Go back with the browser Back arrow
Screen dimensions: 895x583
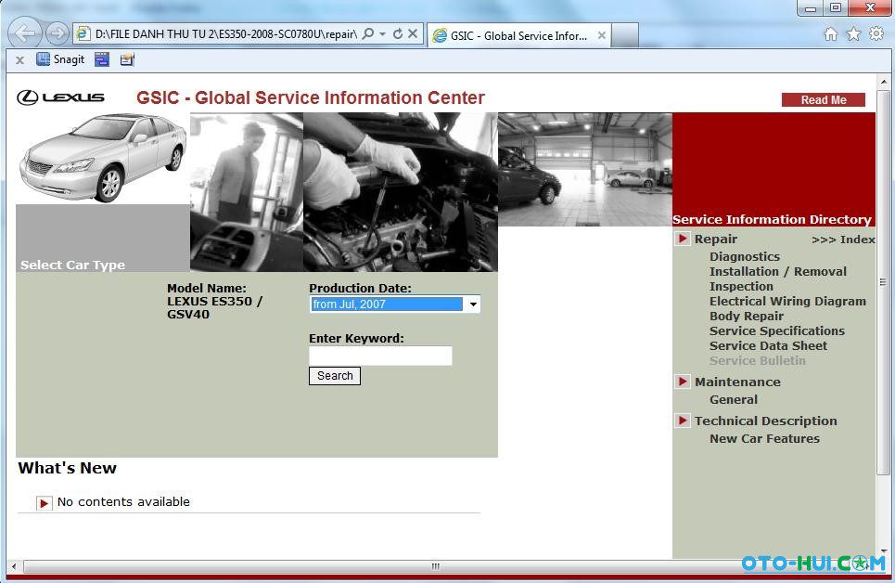(x=25, y=33)
